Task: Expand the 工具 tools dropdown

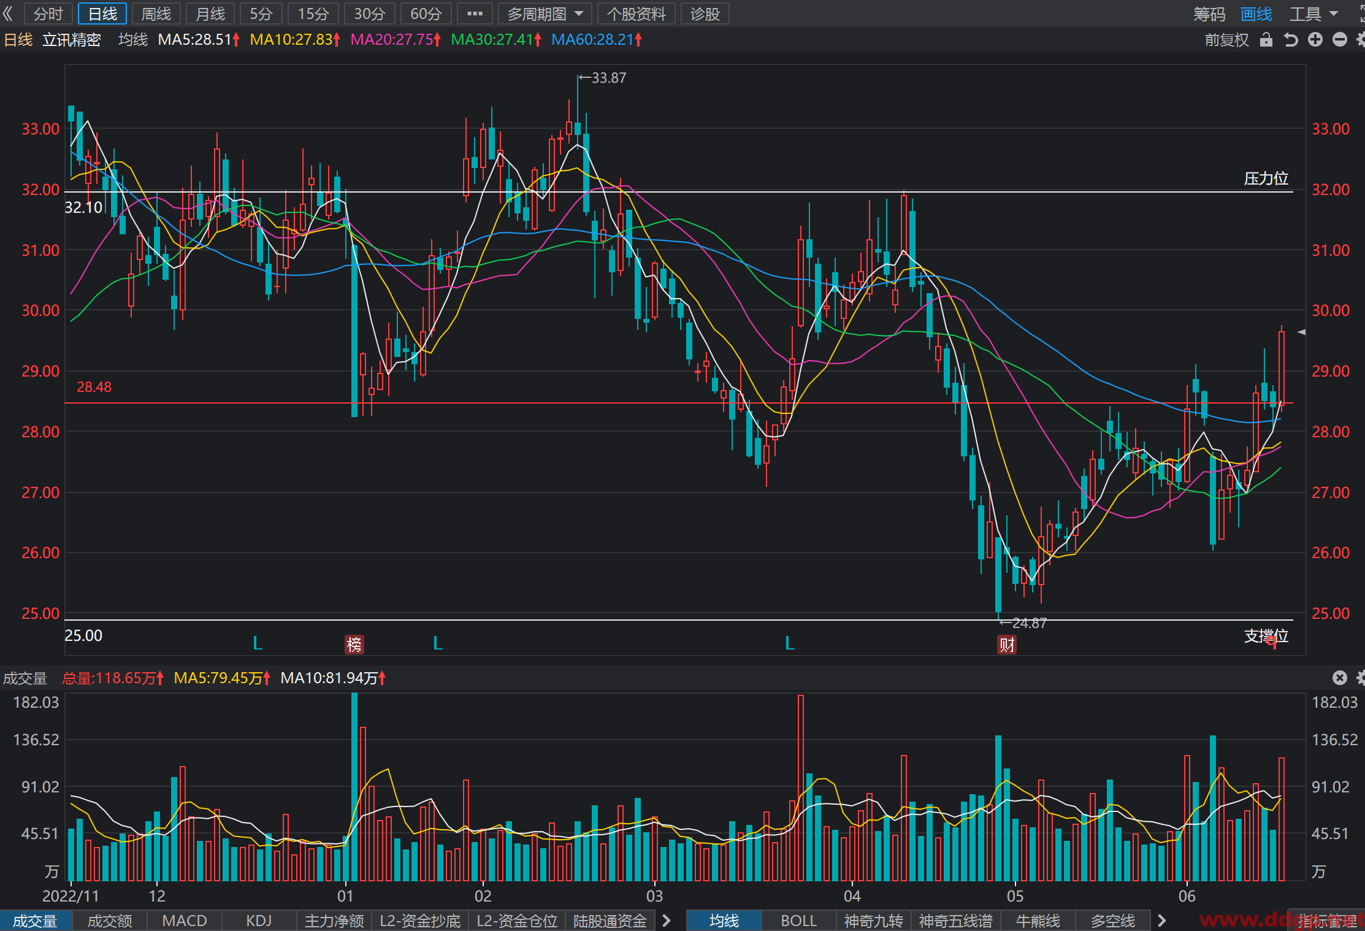Action: point(1314,13)
